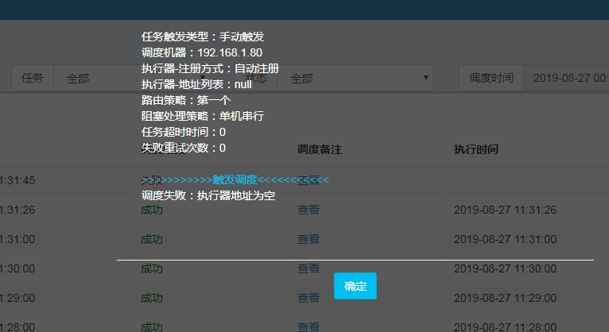Click the 执行器-注册方式：自动注册 line
This screenshot has width=609, height=332.
pyautogui.click(x=210, y=68)
